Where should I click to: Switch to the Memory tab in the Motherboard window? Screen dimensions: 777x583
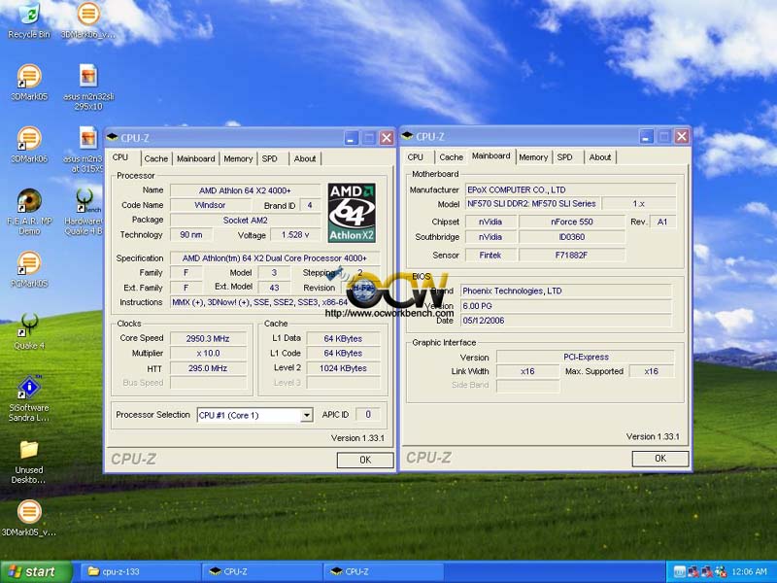533,157
